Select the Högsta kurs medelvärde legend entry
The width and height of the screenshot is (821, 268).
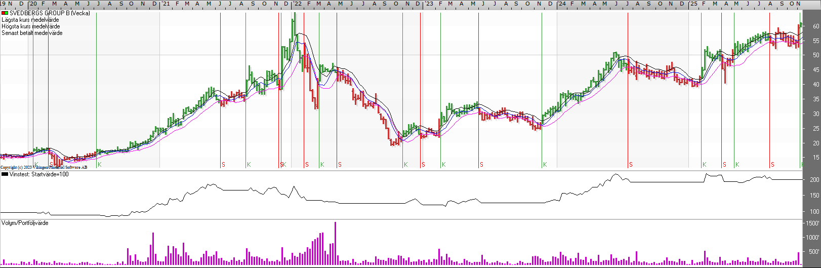coord(31,26)
